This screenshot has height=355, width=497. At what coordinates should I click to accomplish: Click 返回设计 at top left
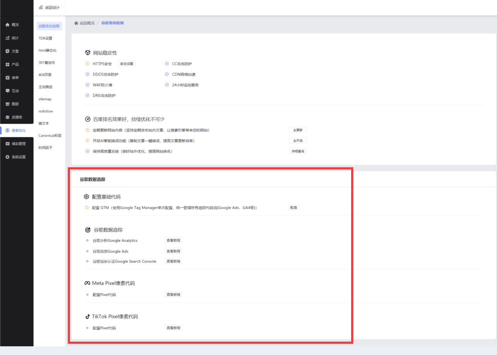pos(49,7)
